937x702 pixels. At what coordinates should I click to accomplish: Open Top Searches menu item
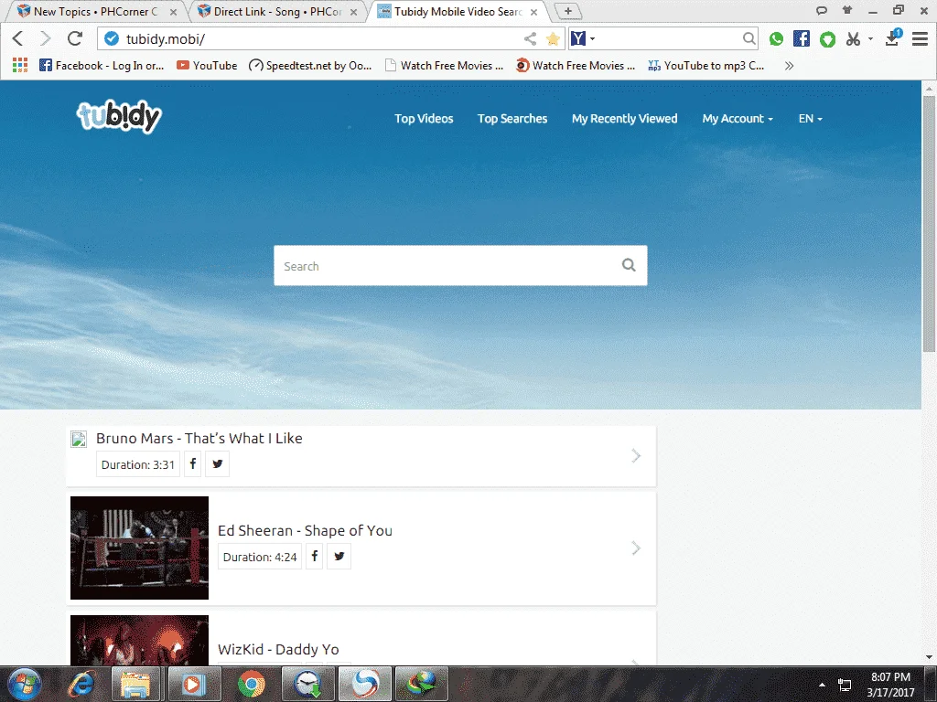tap(512, 118)
